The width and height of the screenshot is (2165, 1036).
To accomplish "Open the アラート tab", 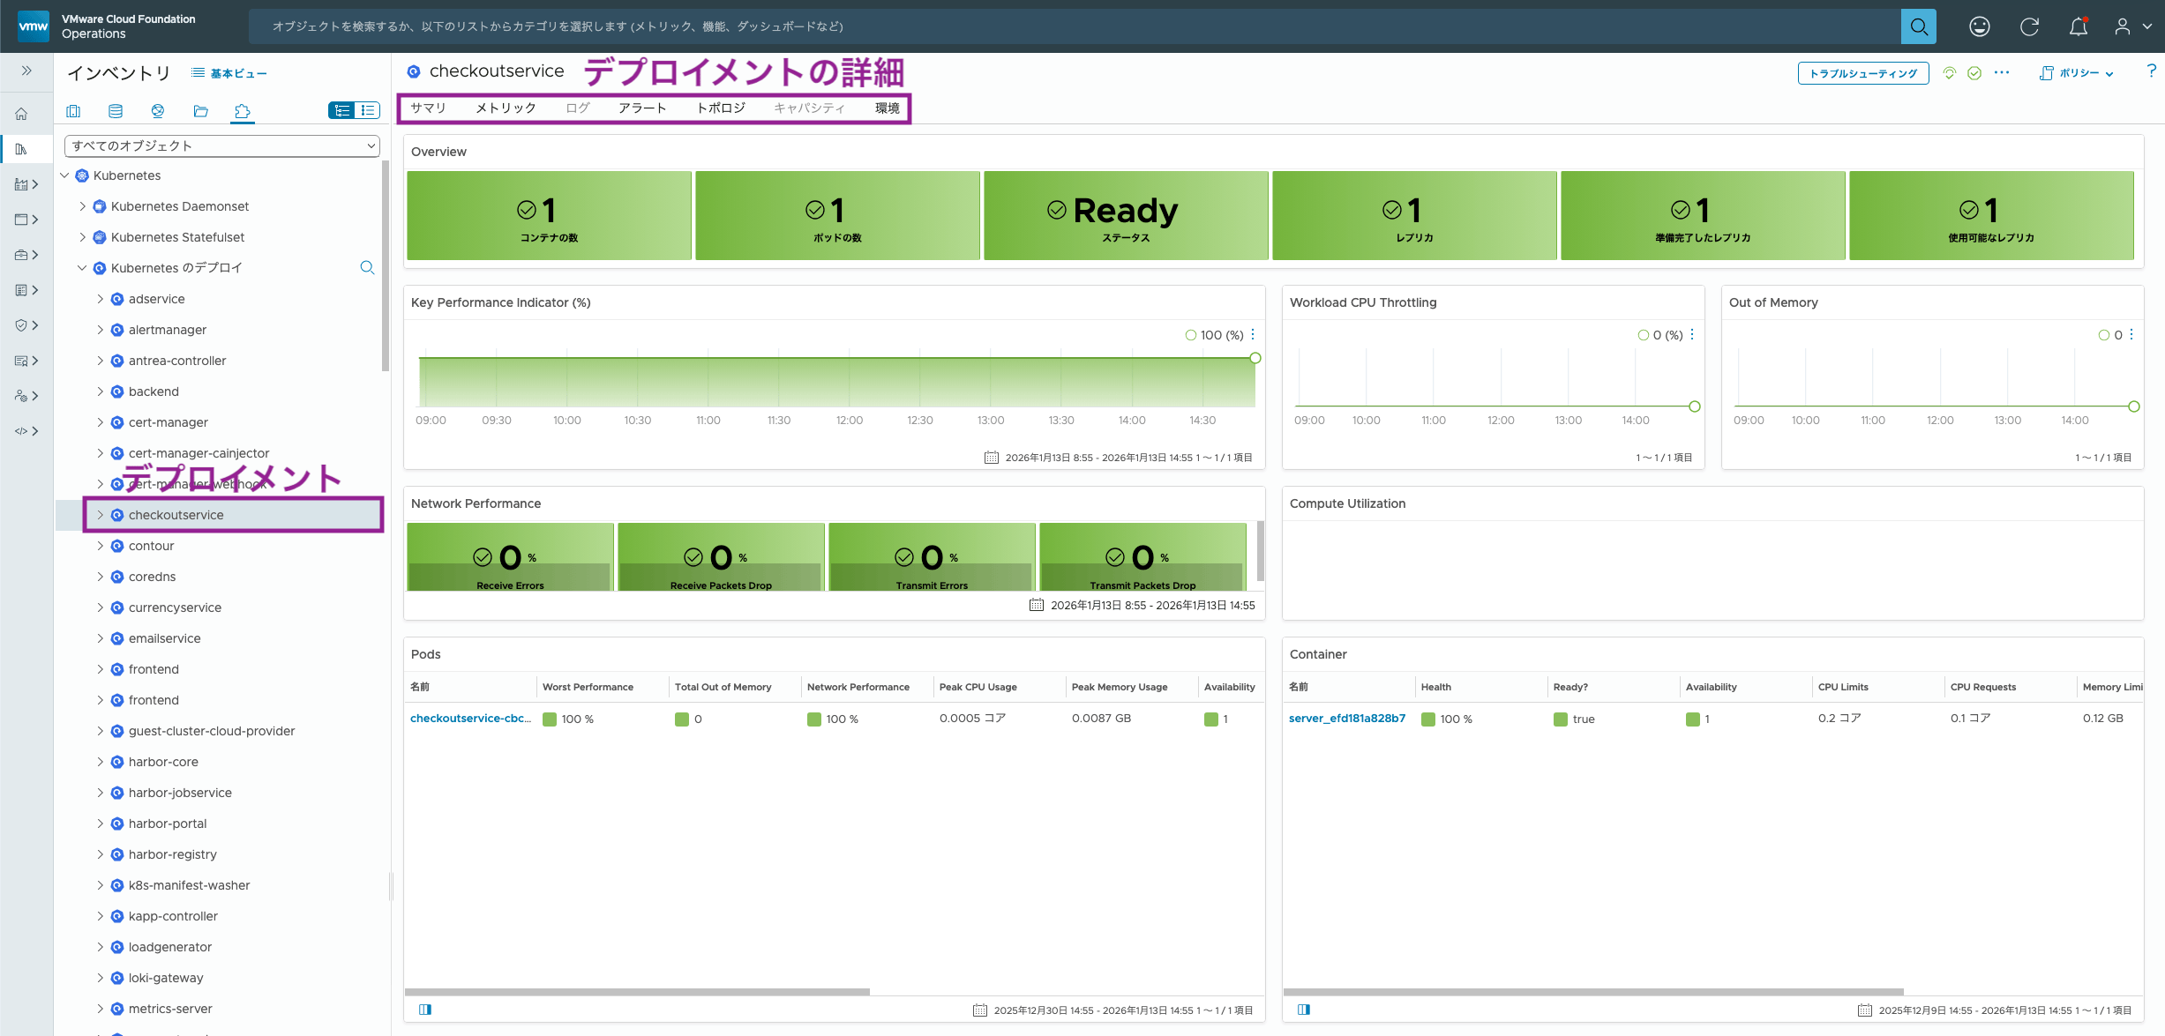I will point(641,108).
